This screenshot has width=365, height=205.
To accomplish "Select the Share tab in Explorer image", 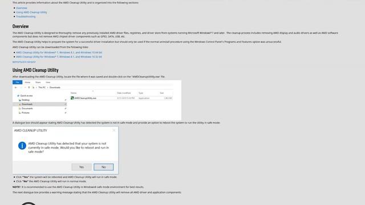I will 38,82.
